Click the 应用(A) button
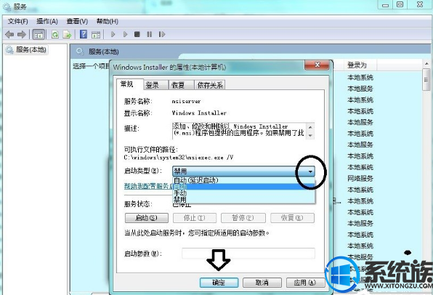 [x=305, y=283]
